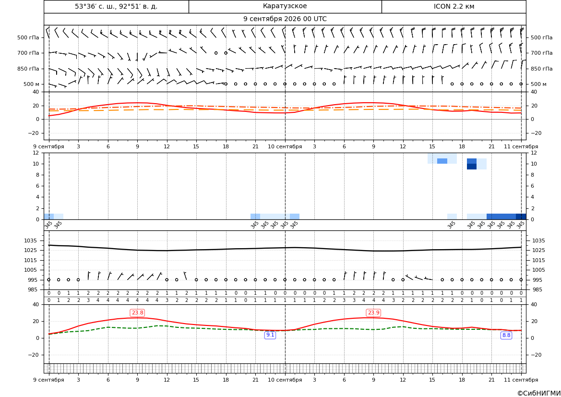Click the Каратузское location title
Viewport: 561px width, 397px height.
click(x=285, y=6)
